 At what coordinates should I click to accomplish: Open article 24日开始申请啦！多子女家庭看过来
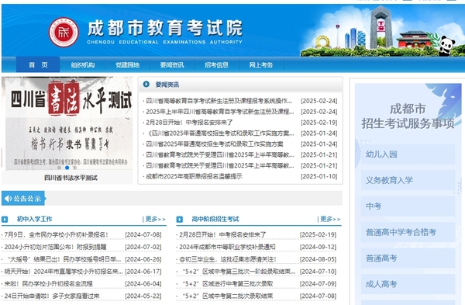[52, 296]
